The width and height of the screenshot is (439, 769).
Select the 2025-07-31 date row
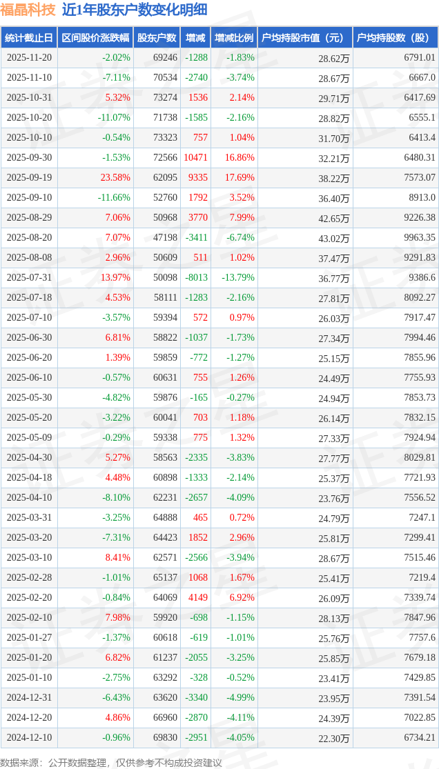pyautogui.click(x=29, y=278)
